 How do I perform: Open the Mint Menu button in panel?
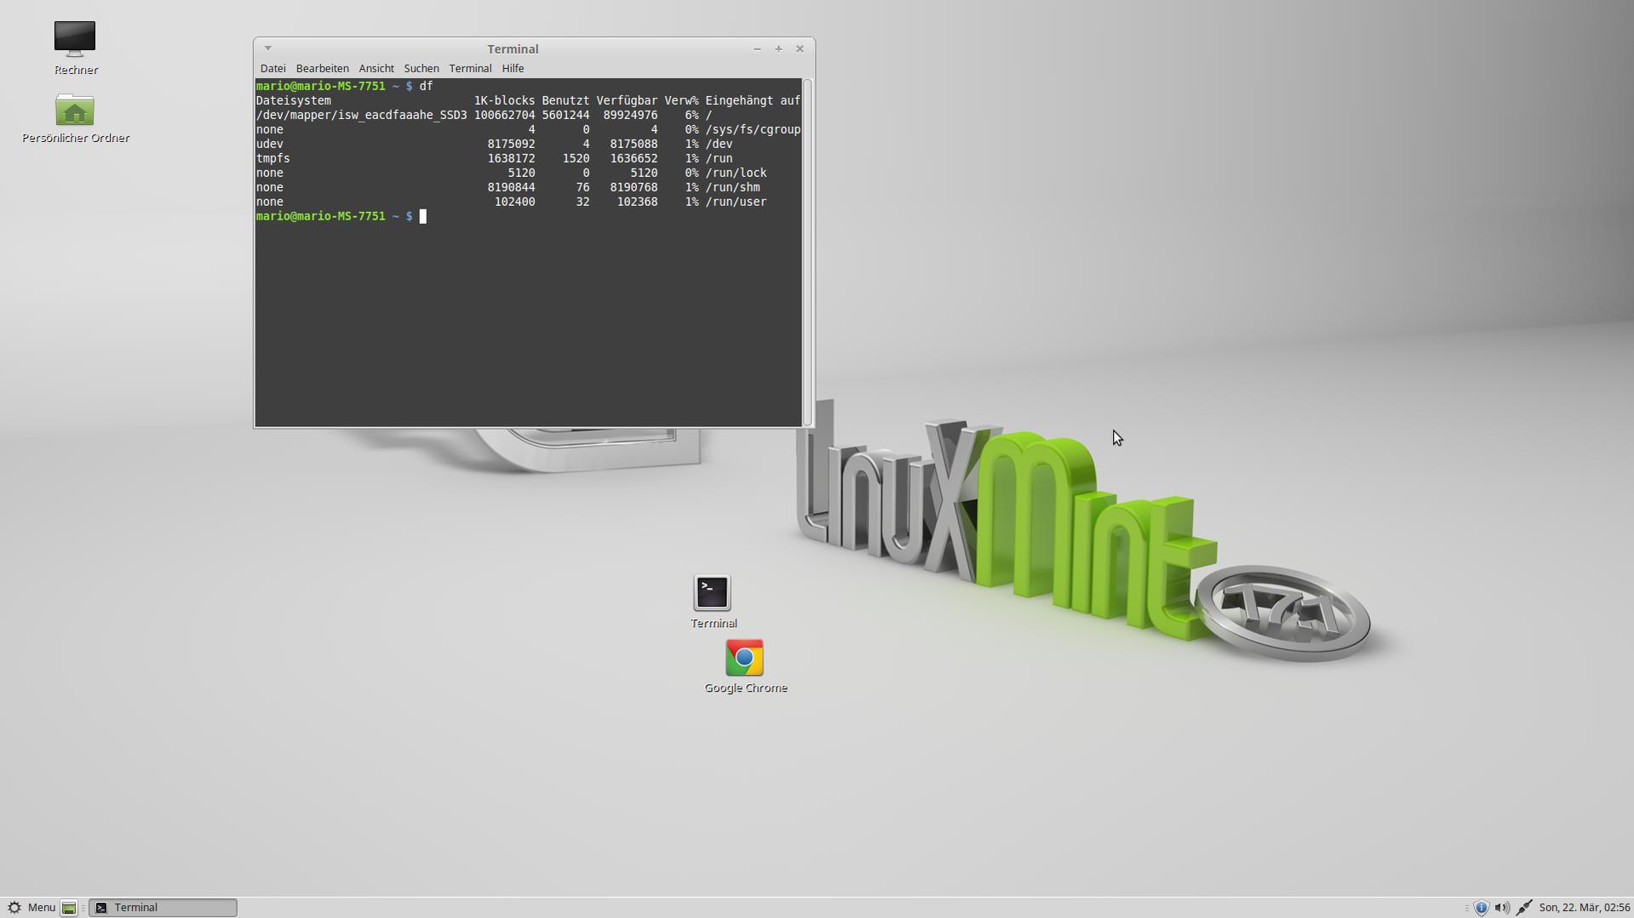coord(32,908)
